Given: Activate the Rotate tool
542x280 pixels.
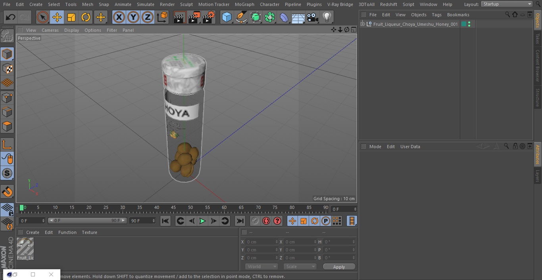Looking at the screenshot, I should click(x=86, y=17).
